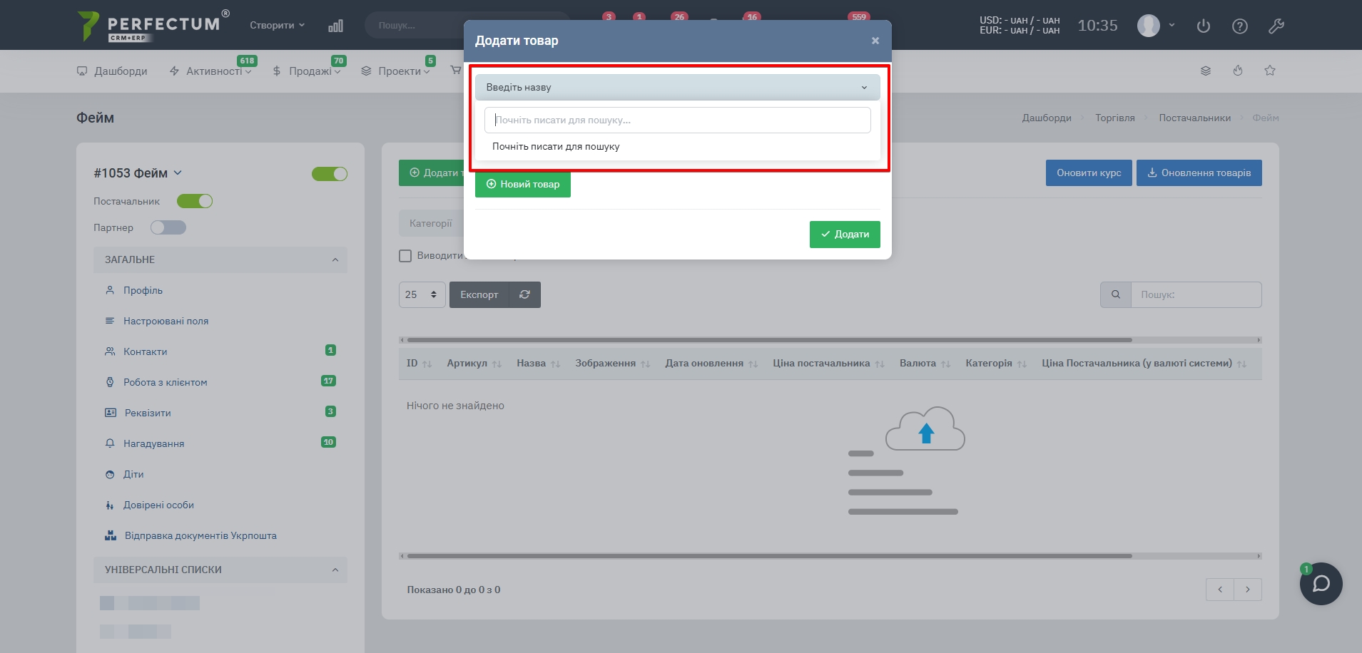Viewport: 1362px width, 653px height.
Task: Click the star favorites icon
Action: click(1270, 71)
